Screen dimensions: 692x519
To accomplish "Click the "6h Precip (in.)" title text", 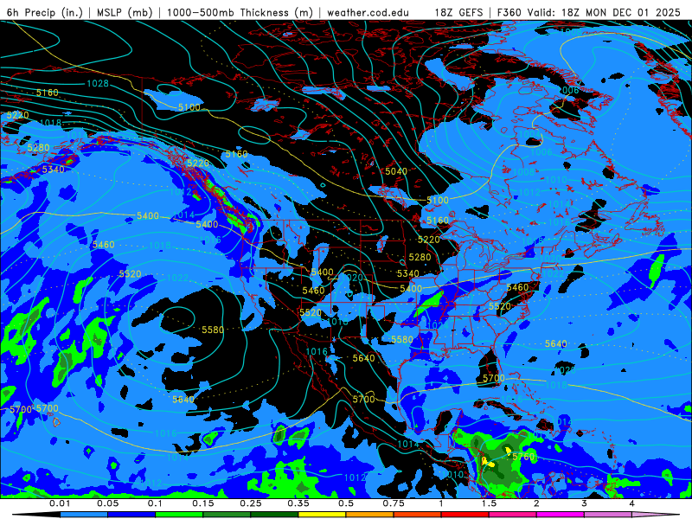I will pyautogui.click(x=45, y=12).
